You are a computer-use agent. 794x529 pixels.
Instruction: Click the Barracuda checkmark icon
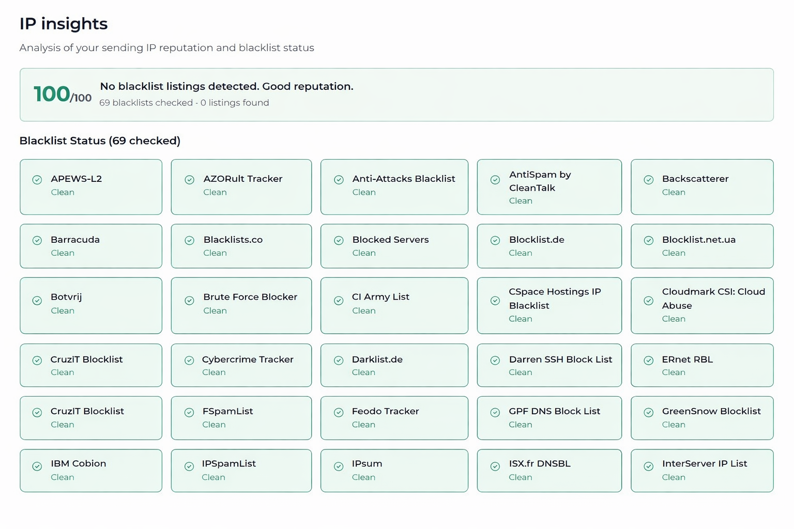tap(37, 240)
